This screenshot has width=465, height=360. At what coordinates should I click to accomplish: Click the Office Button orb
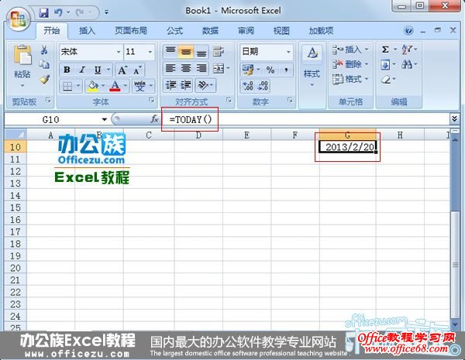[19, 19]
